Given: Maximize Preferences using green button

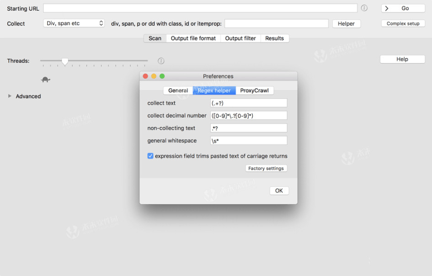Looking at the screenshot, I should [x=162, y=76].
